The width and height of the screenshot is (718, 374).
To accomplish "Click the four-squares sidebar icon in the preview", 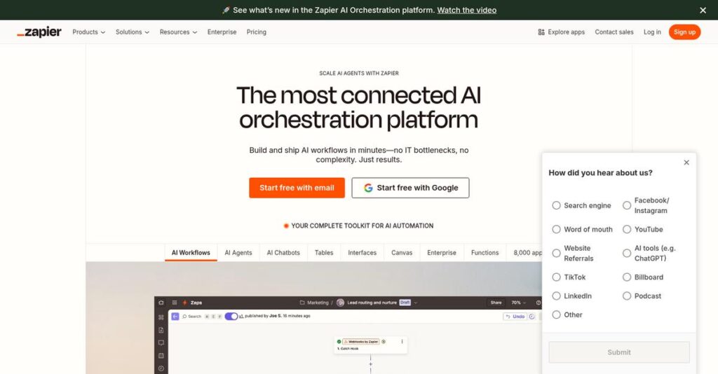I will pyautogui.click(x=161, y=317).
